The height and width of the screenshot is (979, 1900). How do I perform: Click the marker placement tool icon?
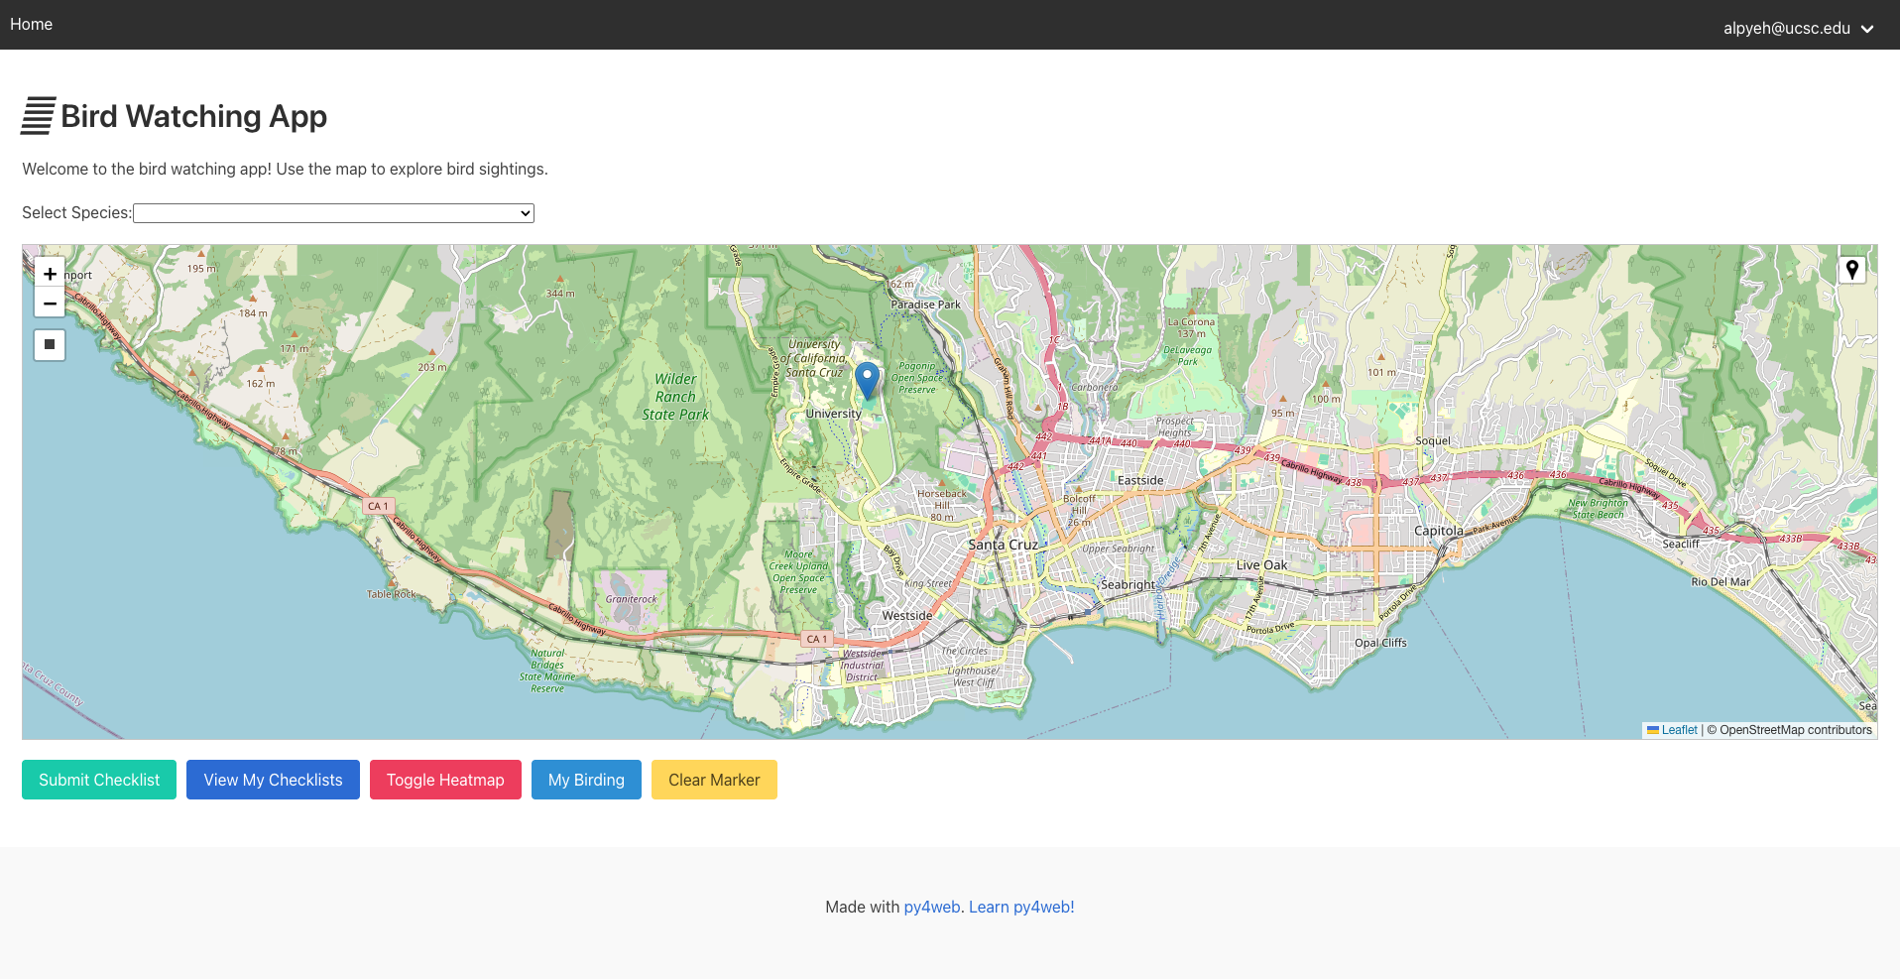tap(1851, 271)
